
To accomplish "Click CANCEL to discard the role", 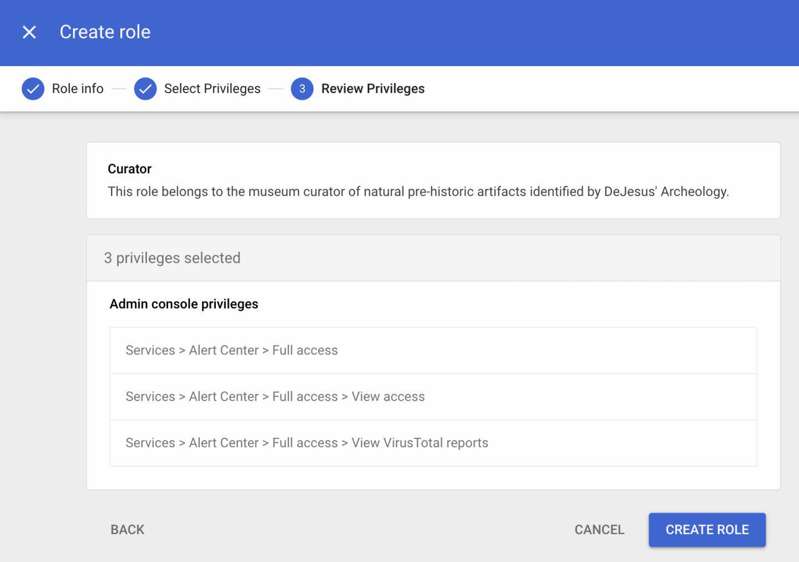I will (x=598, y=529).
